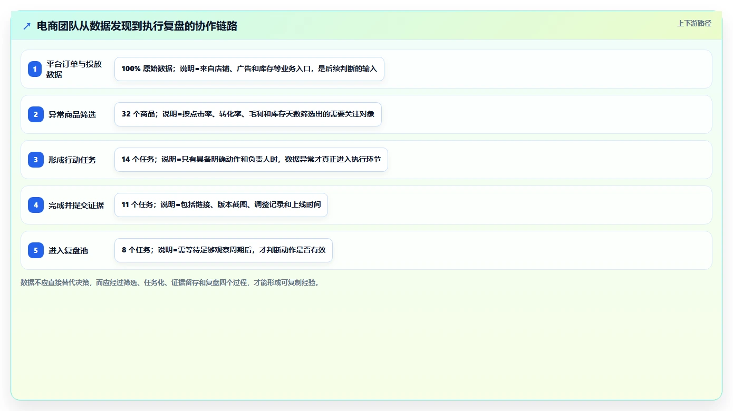Click the 上下游路径 label
The image size is (733, 411).
point(694,23)
